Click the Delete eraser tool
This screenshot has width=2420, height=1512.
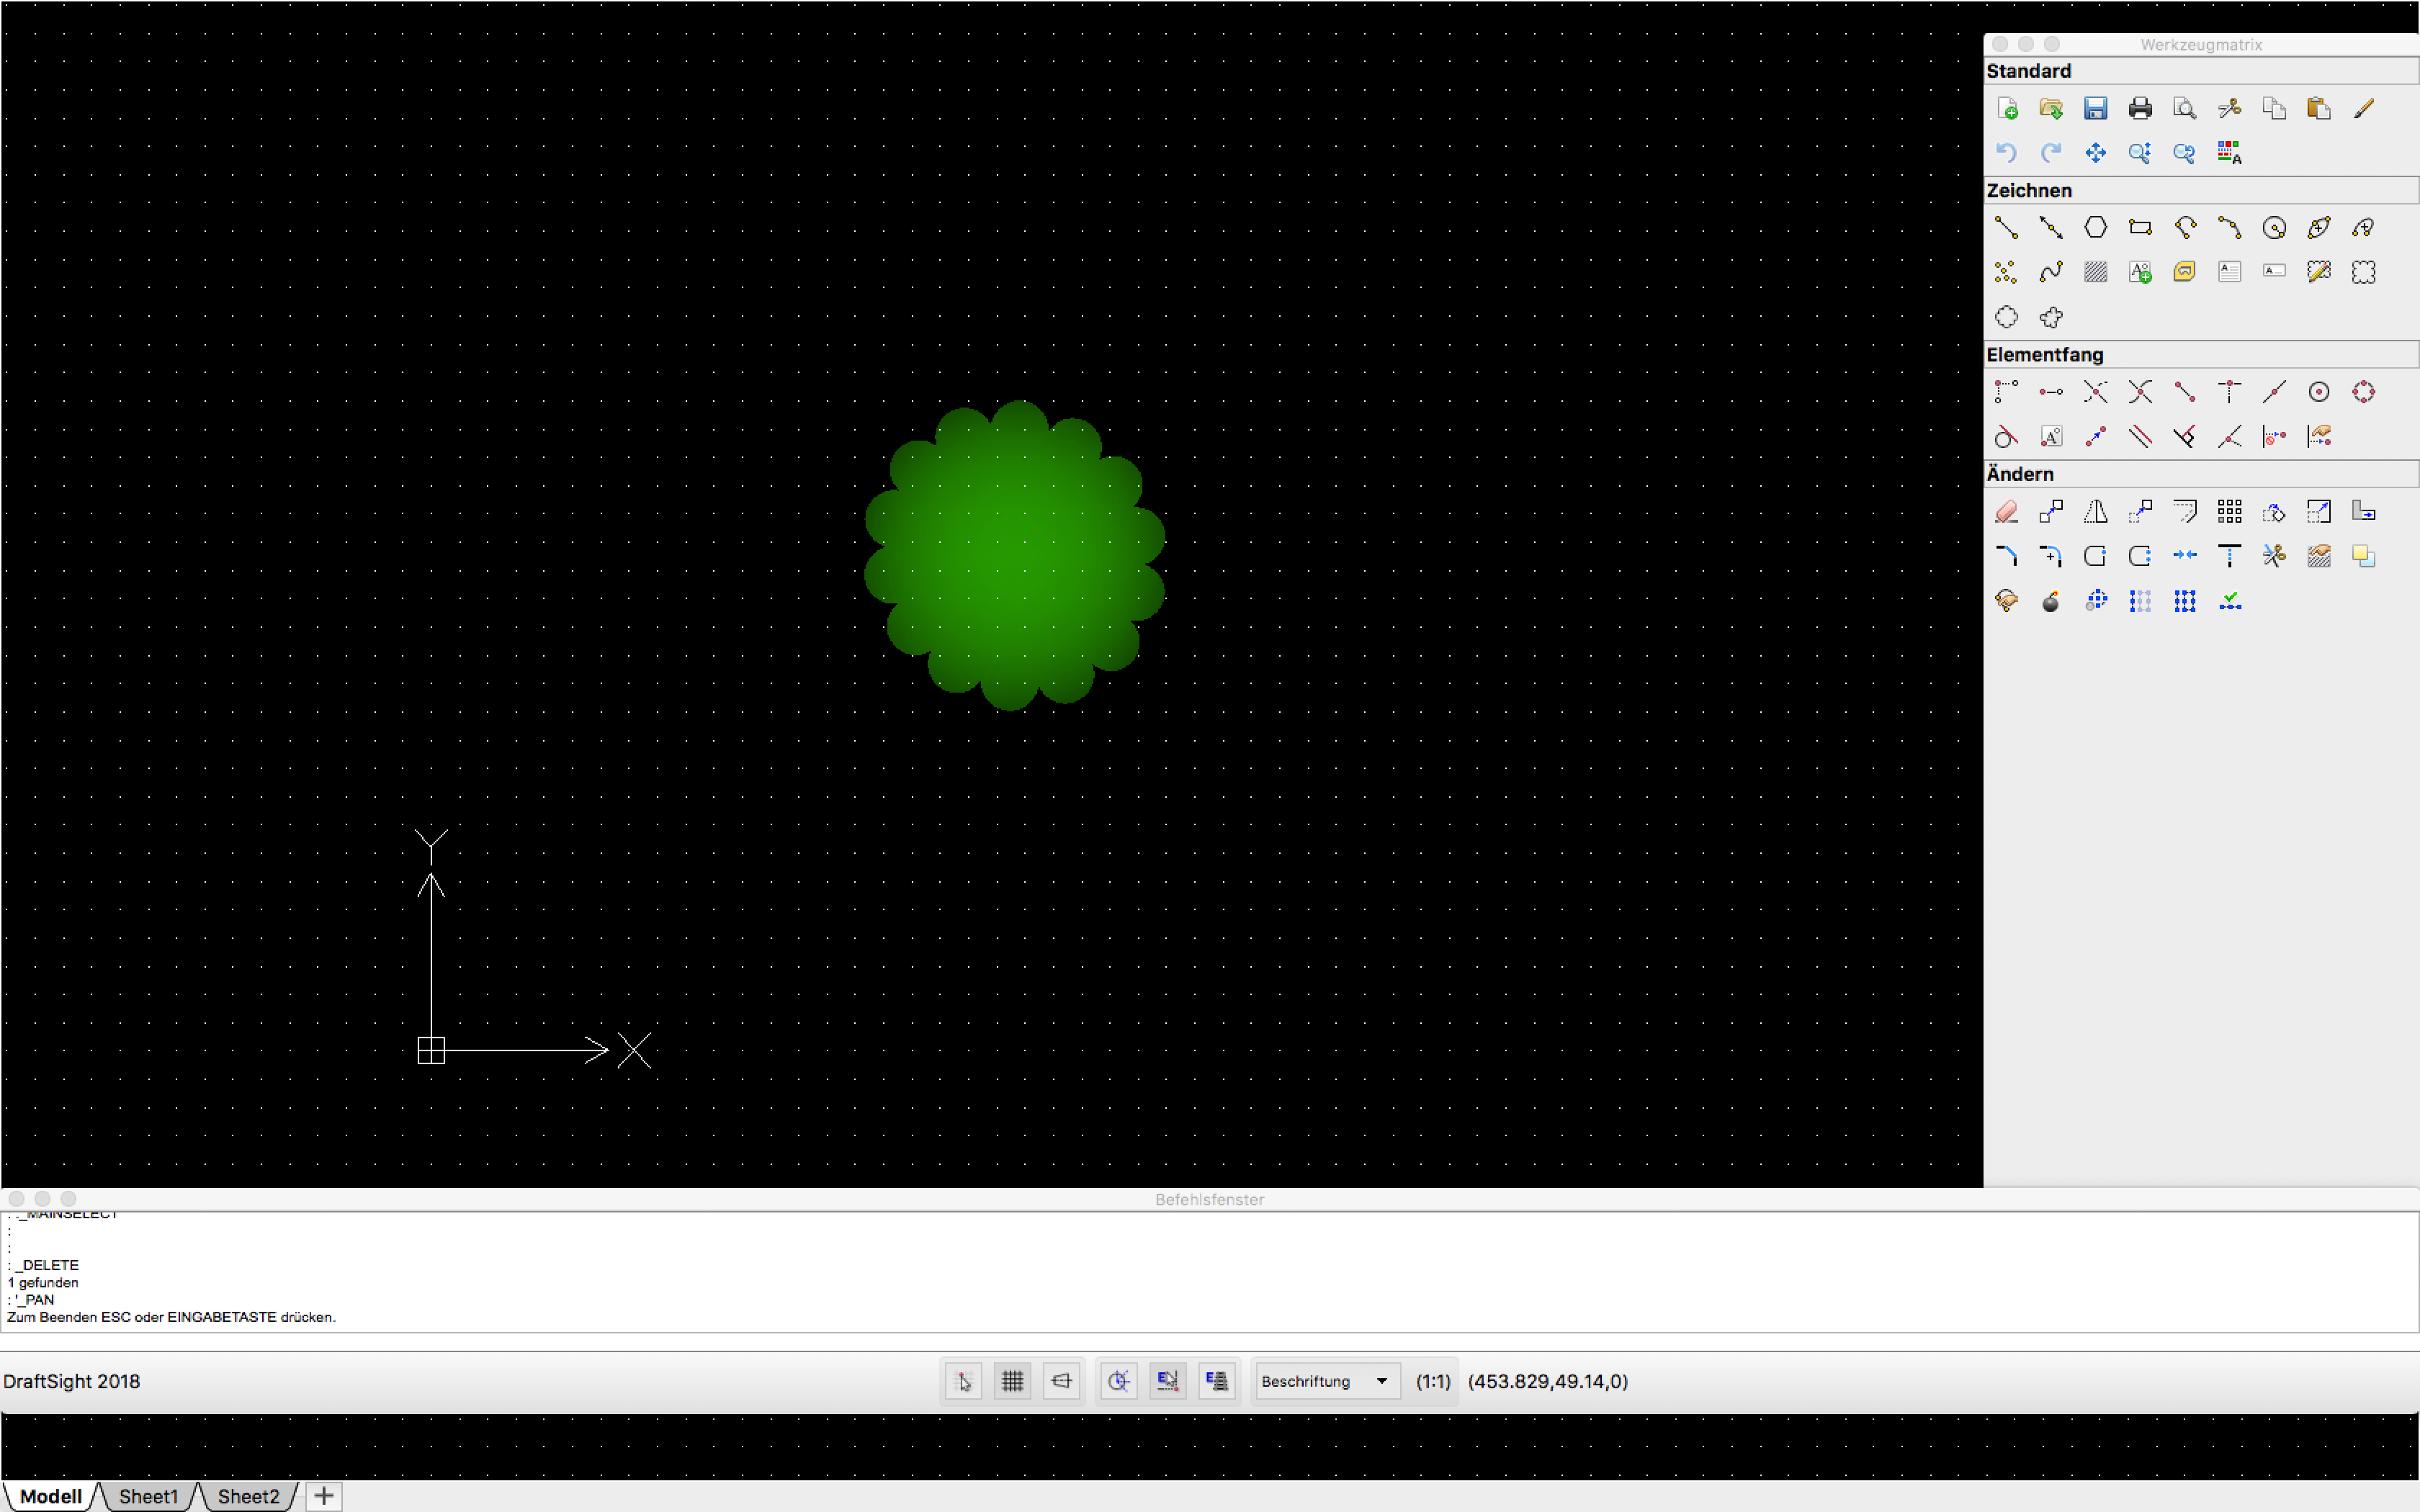(x=2006, y=512)
